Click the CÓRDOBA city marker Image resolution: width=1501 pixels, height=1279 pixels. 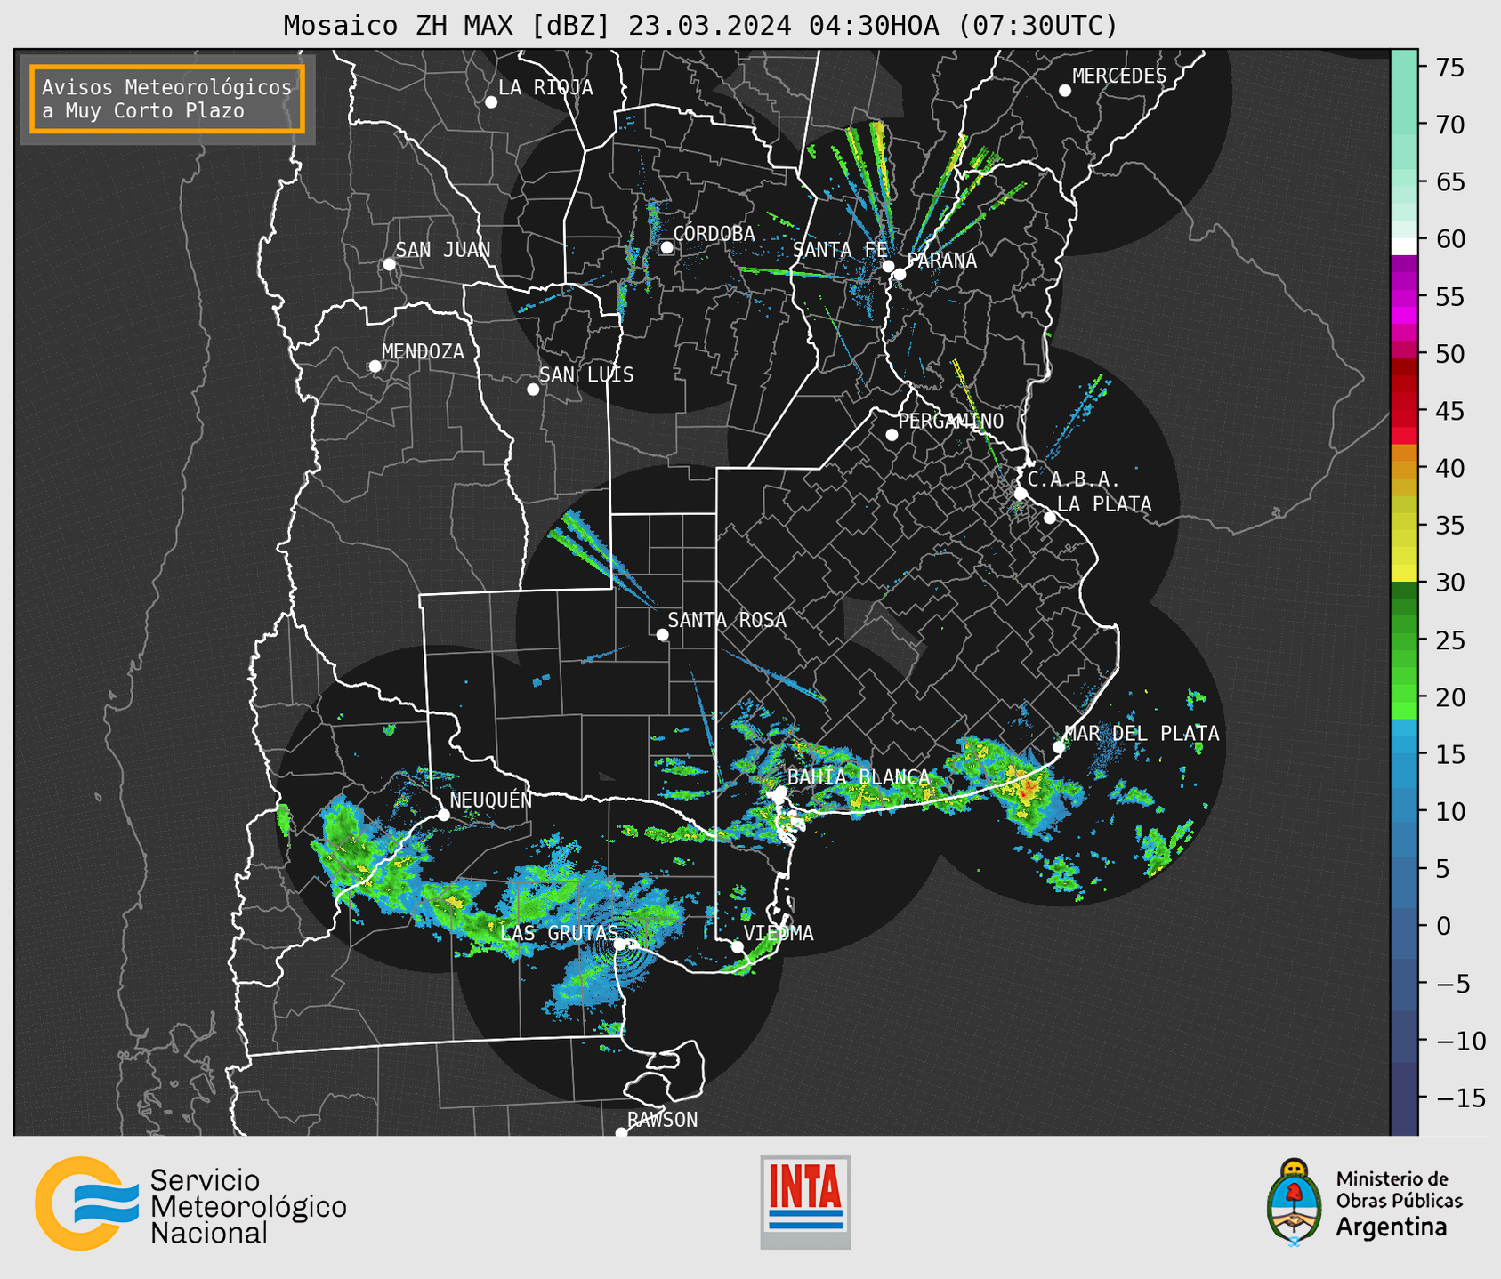(x=666, y=247)
